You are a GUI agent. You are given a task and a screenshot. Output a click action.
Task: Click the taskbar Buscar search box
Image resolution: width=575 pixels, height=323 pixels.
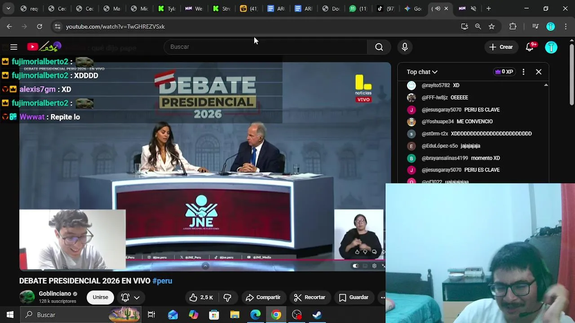click(x=81, y=315)
